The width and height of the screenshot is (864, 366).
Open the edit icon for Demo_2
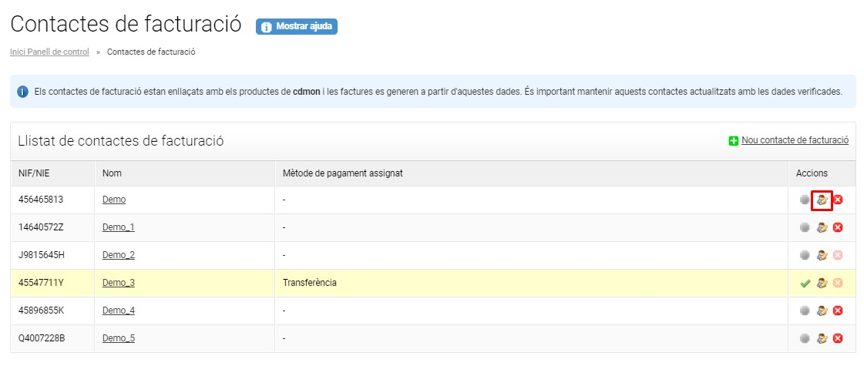pos(822,255)
